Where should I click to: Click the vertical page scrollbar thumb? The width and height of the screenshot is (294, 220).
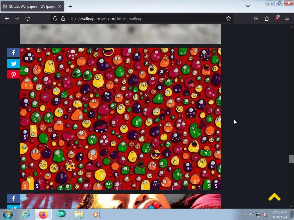pyautogui.click(x=291, y=159)
